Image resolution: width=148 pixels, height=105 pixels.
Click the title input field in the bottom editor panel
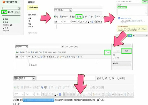[x=66, y=78]
